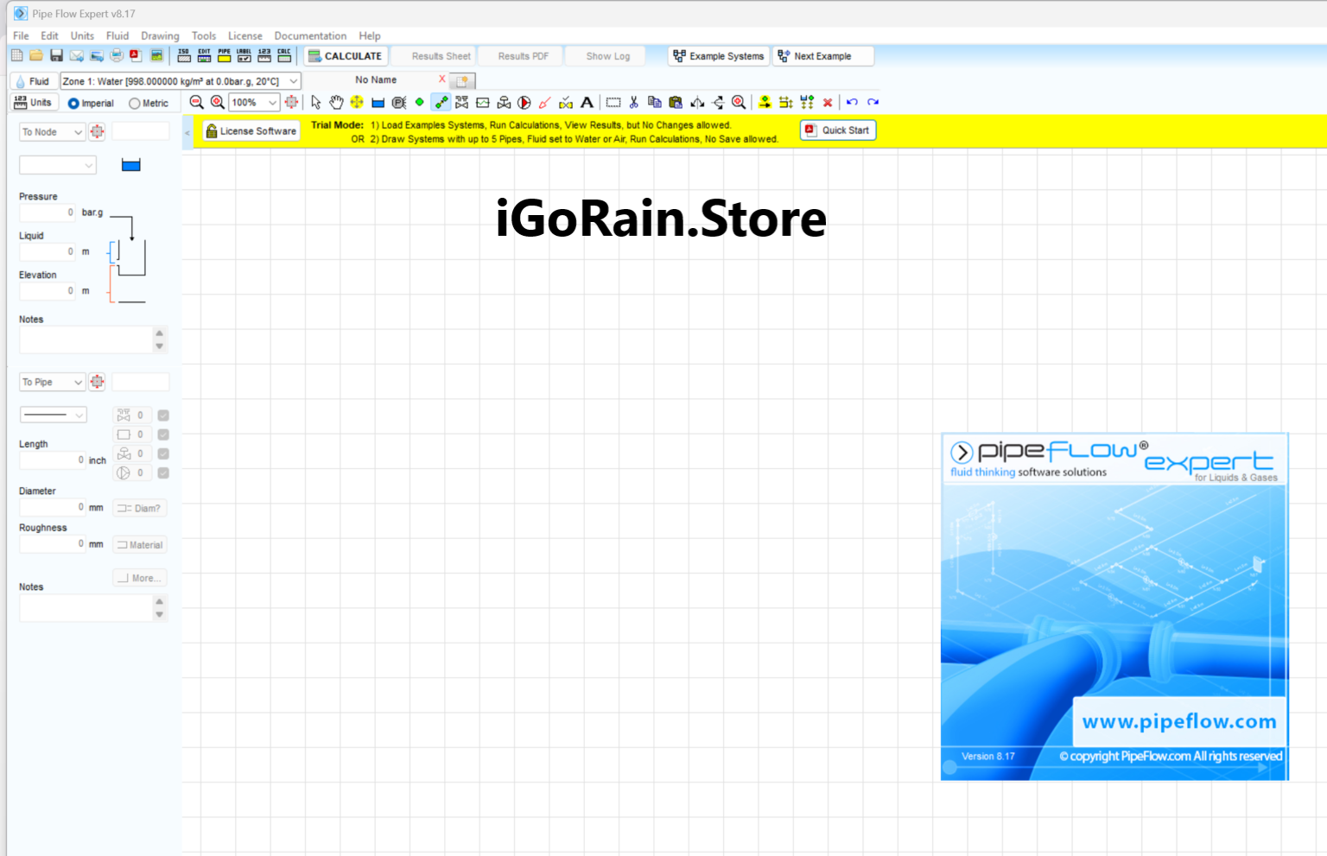Click the Next Example button
Viewport: 1327px width, 856px height.
tap(822, 56)
